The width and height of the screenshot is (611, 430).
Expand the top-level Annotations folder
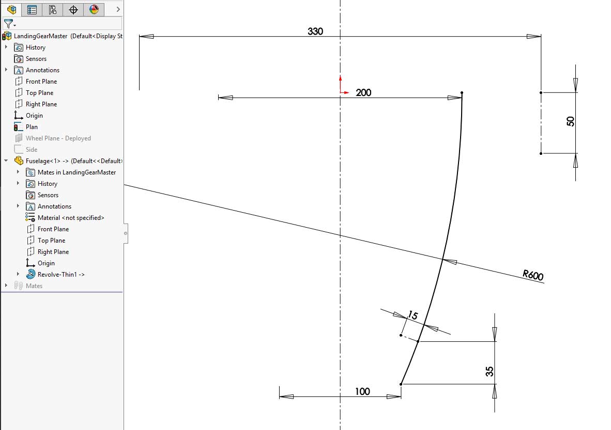point(6,70)
